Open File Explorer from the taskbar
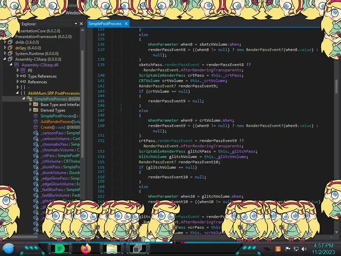The width and height of the screenshot is (341, 256). [x=112, y=249]
